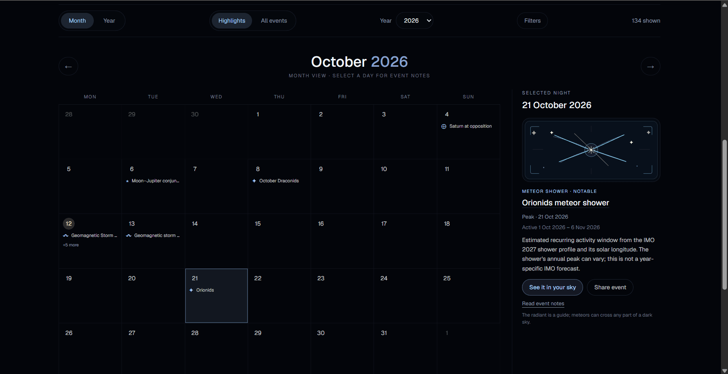Select Saturn at opposition event

[467, 126]
